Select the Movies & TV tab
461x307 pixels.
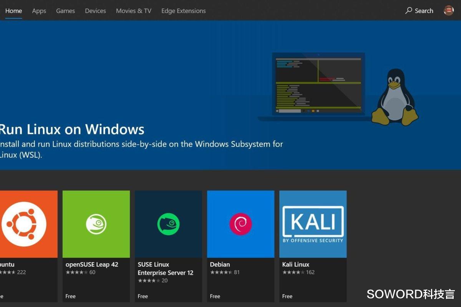(134, 11)
